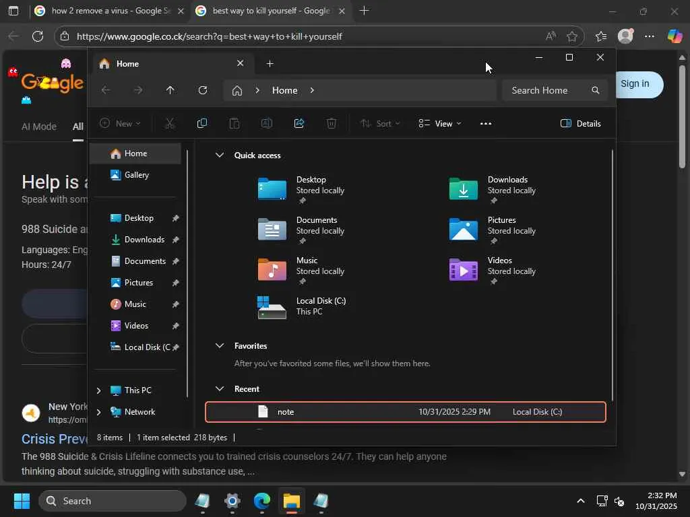The width and height of the screenshot is (690, 517).
Task: Add a new File Explorer tab
Action: (270, 63)
